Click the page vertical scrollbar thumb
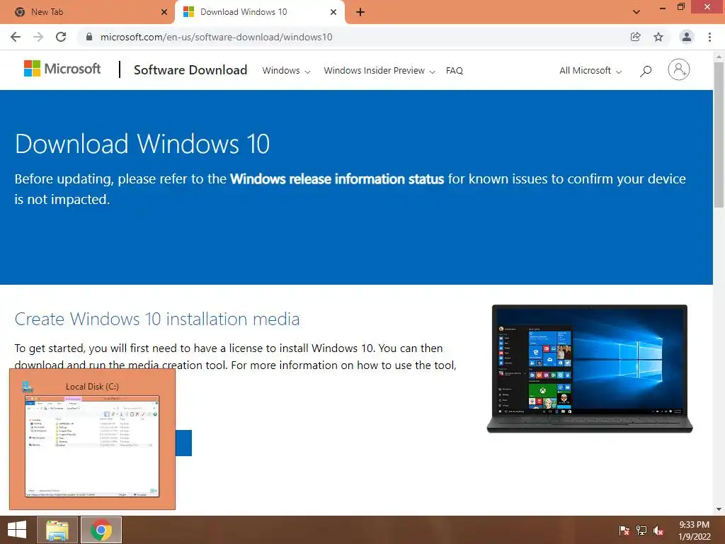The height and width of the screenshot is (544, 725). (719, 134)
